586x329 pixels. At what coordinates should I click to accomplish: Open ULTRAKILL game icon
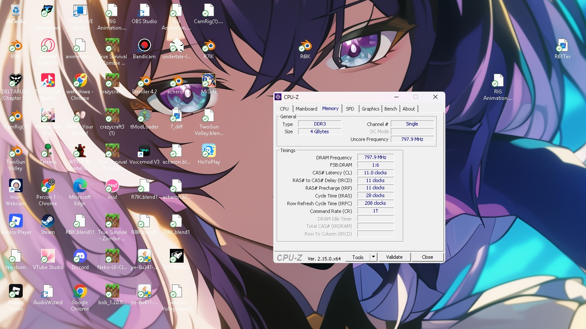(x=176, y=260)
